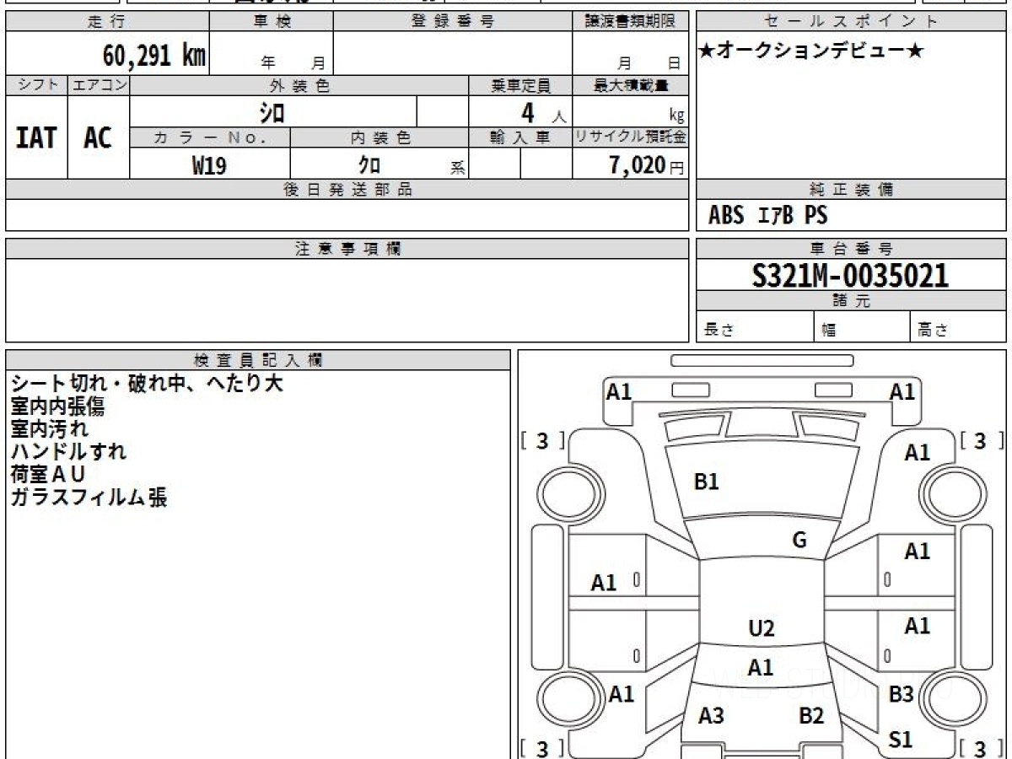The width and height of the screenshot is (1012, 759).
Task: Select the 諸元 header
Action: pyautogui.click(x=851, y=301)
